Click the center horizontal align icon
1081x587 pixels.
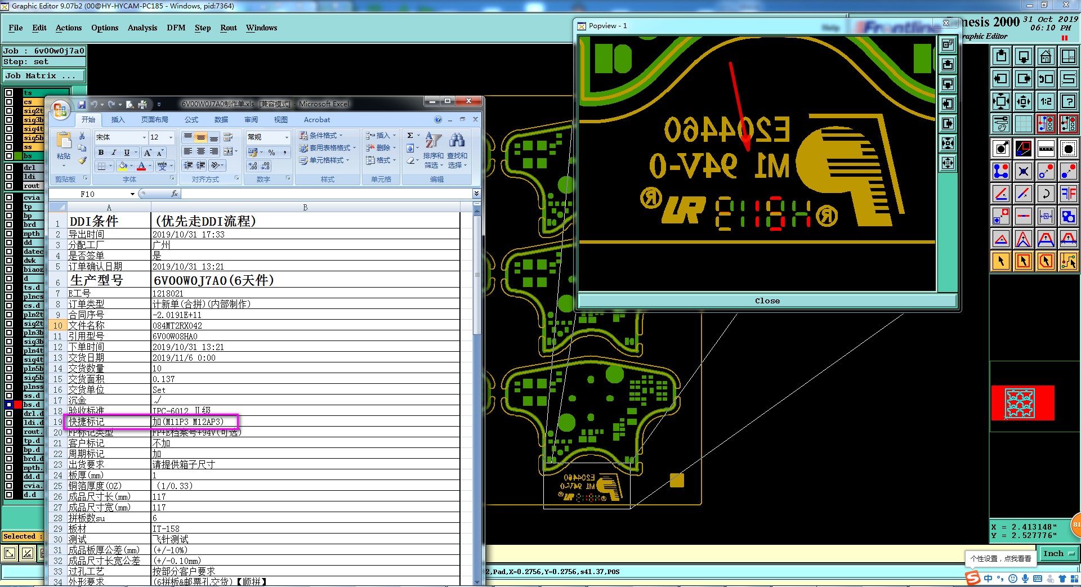click(x=201, y=151)
